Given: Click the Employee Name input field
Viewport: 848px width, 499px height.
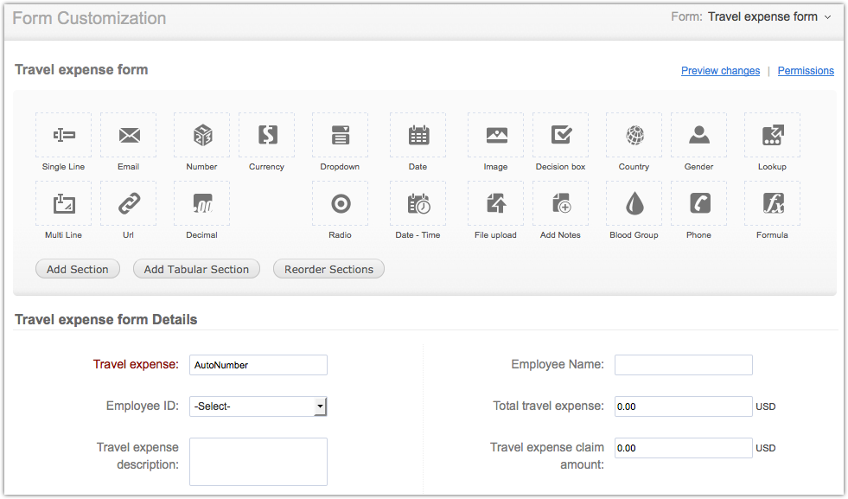Looking at the screenshot, I should pyautogui.click(x=683, y=365).
